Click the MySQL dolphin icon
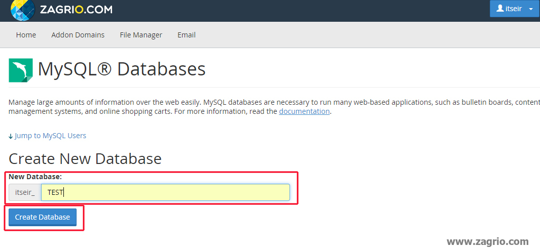The image size is (540, 250). [21, 70]
